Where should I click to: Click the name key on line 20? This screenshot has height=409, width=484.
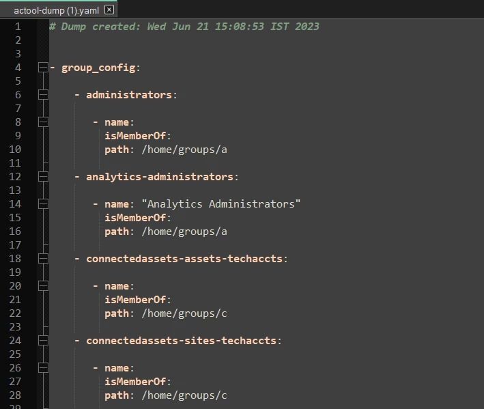[117, 286]
